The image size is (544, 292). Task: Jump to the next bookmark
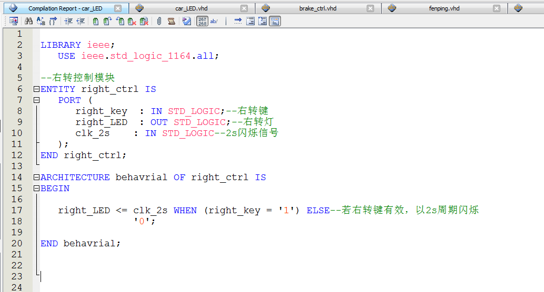[x=107, y=22]
